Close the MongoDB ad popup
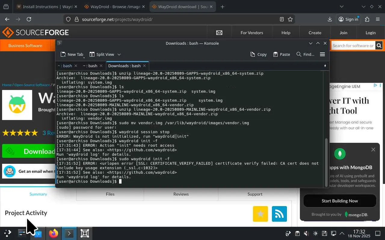This screenshot has height=240, width=385. click(373, 149)
